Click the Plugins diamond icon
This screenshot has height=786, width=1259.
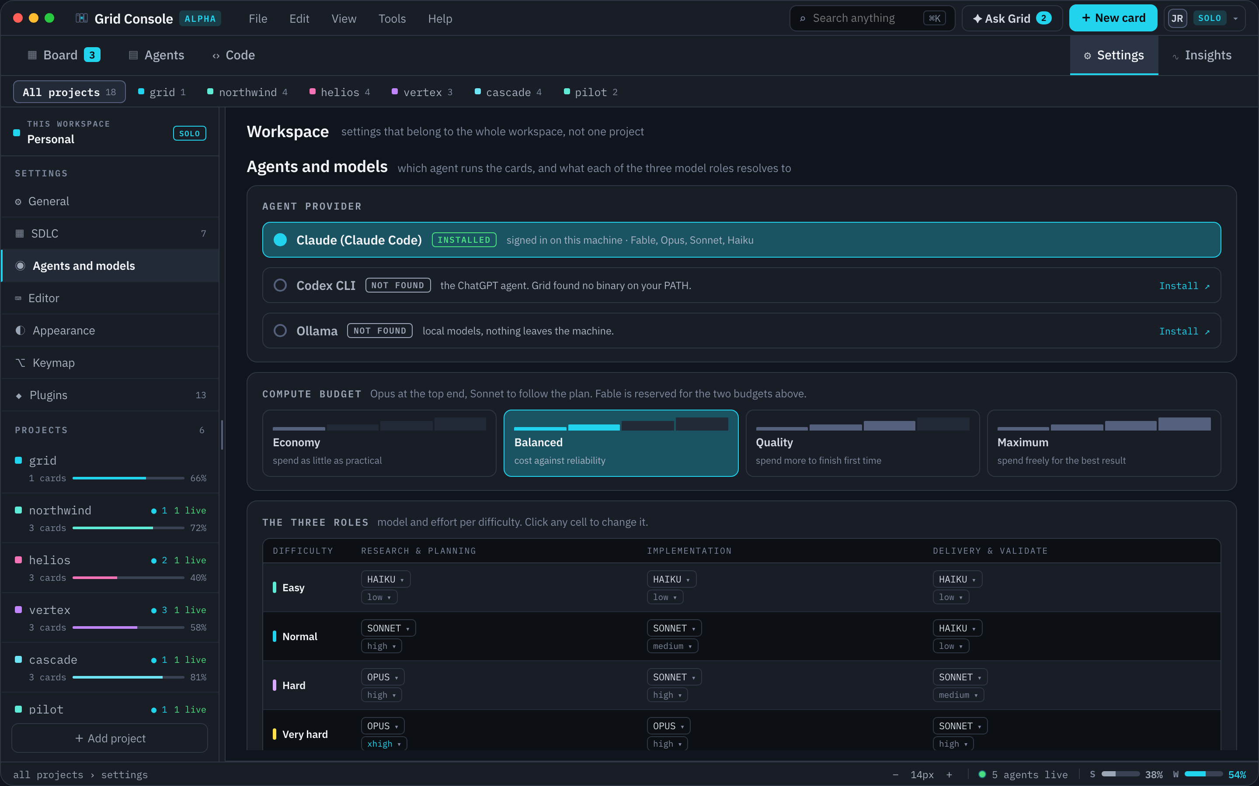19,396
